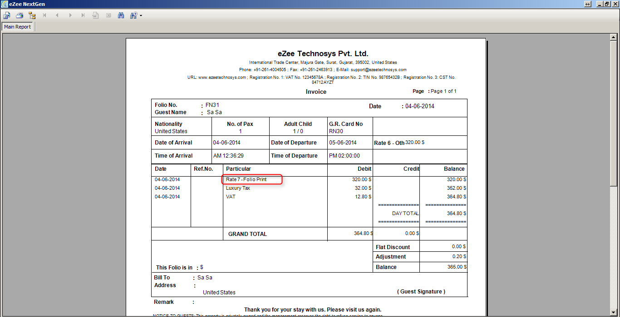Click the Adjustment value 0.20 $
The image size is (620, 317).
click(x=459, y=256)
